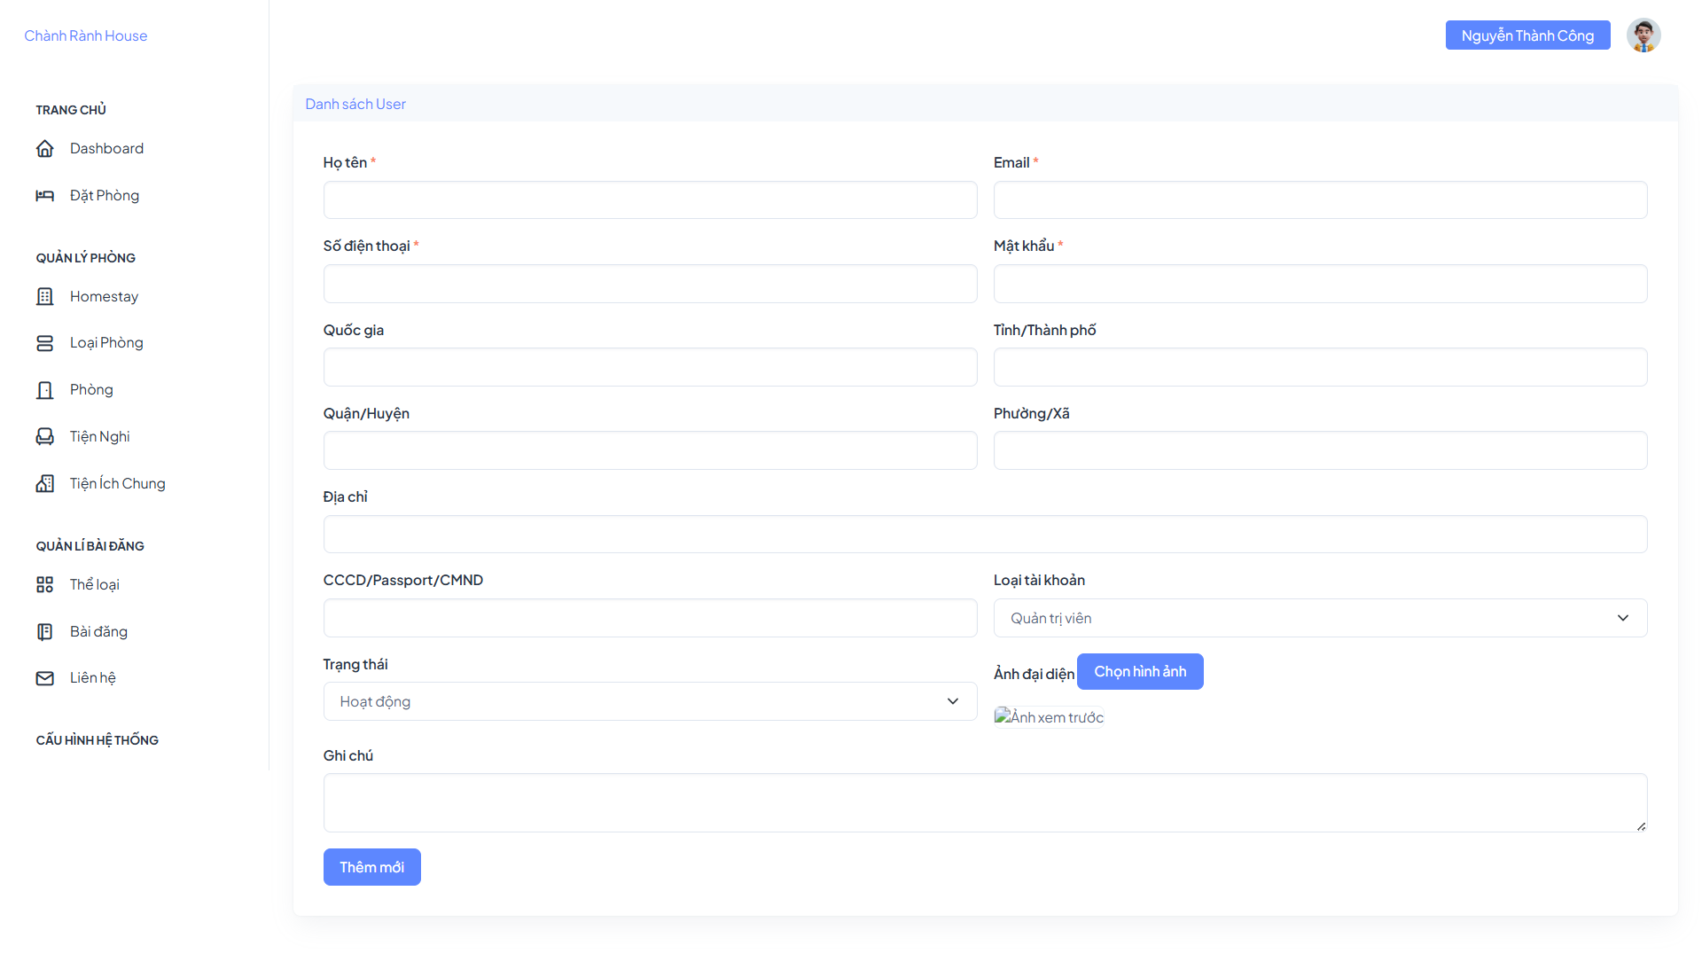Open Bài đăng menu item

(x=98, y=632)
